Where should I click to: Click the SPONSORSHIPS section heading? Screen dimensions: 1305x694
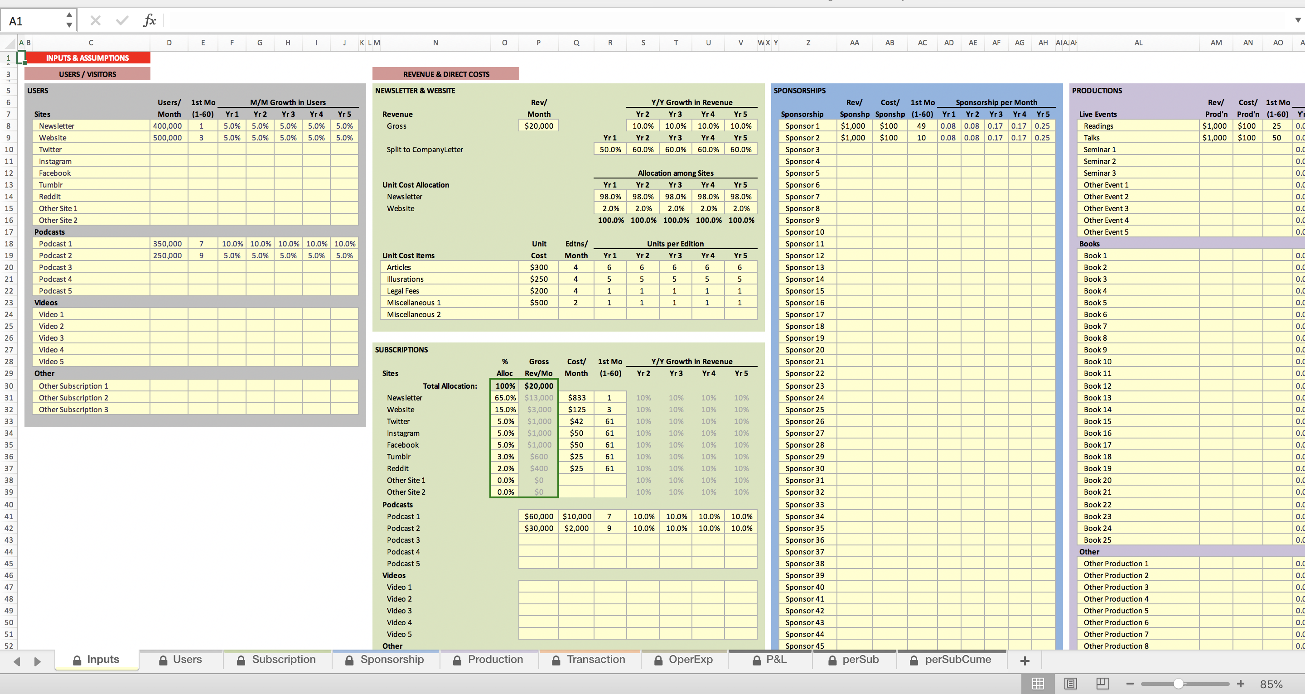[x=799, y=90]
